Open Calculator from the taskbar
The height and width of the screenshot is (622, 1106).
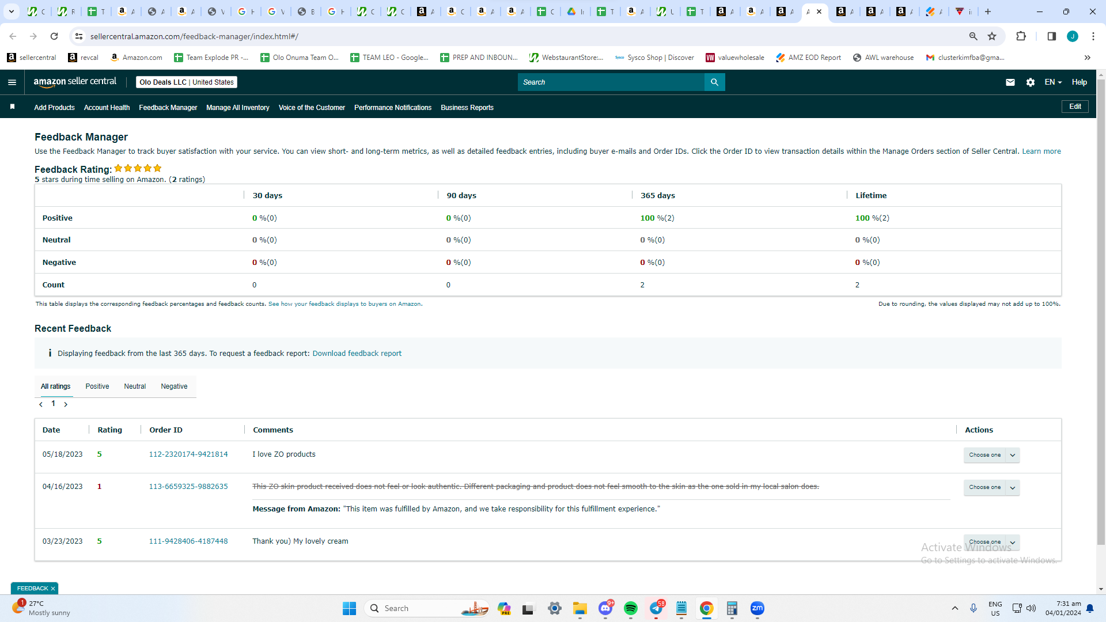(732, 608)
